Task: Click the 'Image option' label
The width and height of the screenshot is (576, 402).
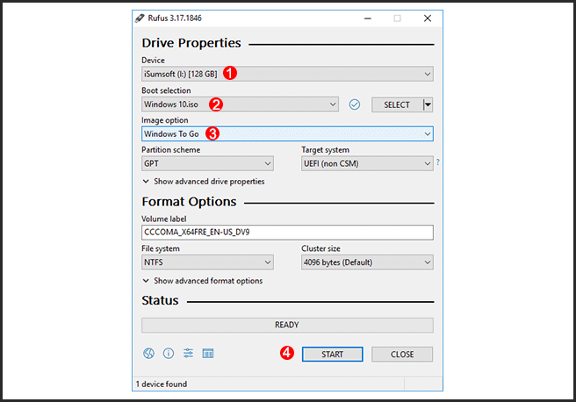Action: coord(165,120)
